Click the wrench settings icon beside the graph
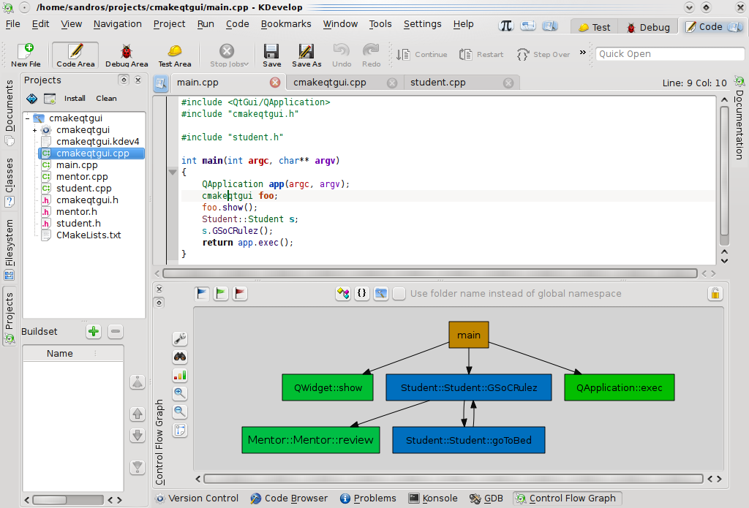This screenshot has height=508, width=749. [180, 338]
